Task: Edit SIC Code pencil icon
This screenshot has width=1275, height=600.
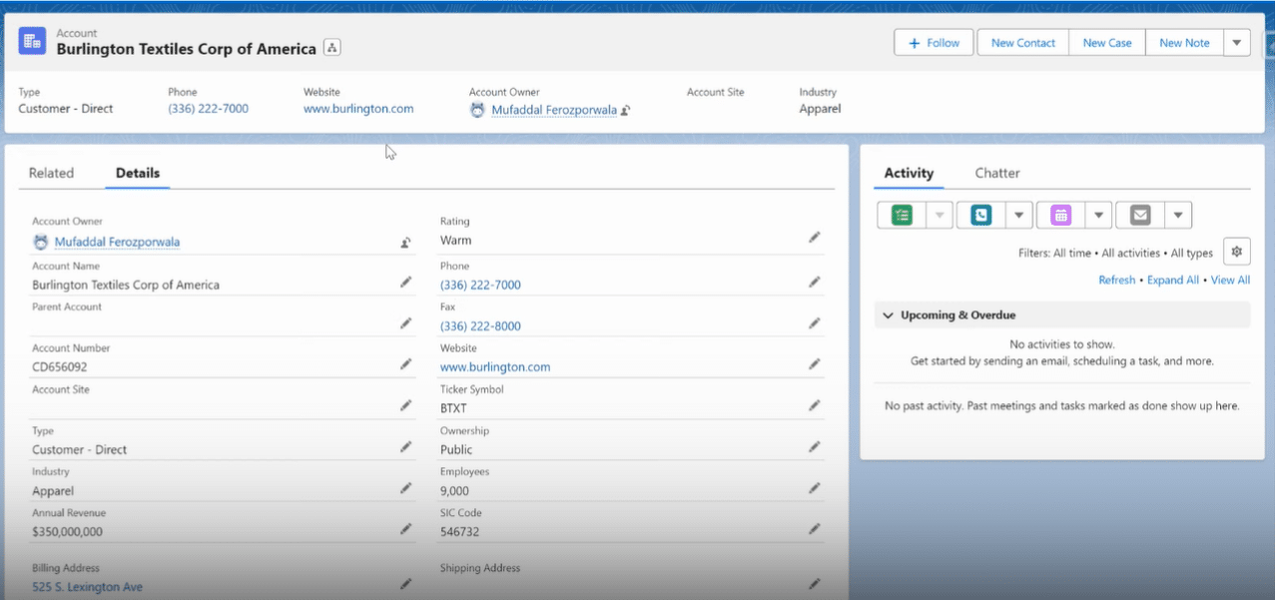Action: coord(815,529)
